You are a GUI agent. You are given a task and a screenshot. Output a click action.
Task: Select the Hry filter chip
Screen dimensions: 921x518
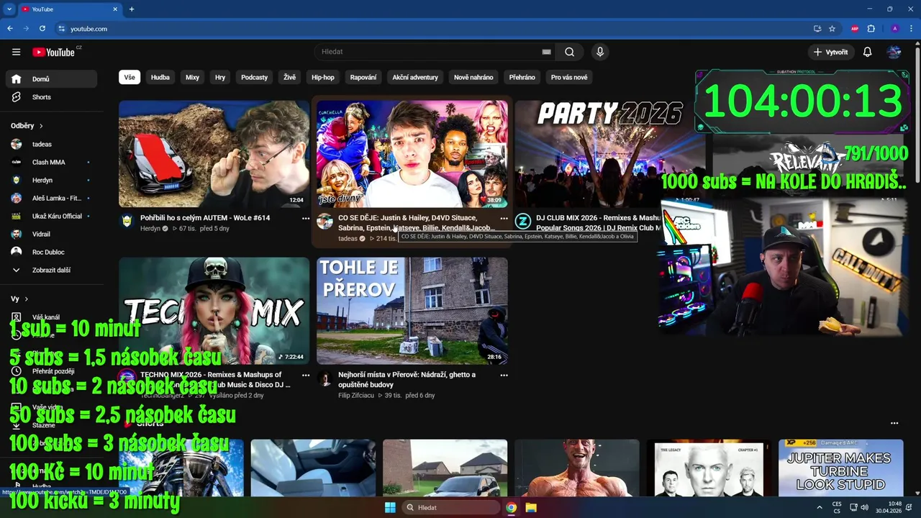pyautogui.click(x=220, y=77)
